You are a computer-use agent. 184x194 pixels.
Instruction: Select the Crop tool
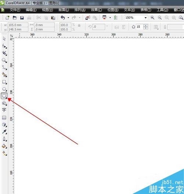point(4,53)
